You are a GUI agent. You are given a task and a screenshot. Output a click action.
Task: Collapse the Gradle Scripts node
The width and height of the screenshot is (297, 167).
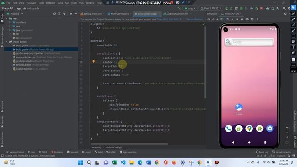(x=6, y=42)
